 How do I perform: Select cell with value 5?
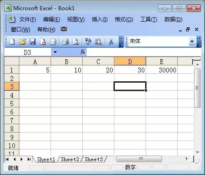pos(35,70)
